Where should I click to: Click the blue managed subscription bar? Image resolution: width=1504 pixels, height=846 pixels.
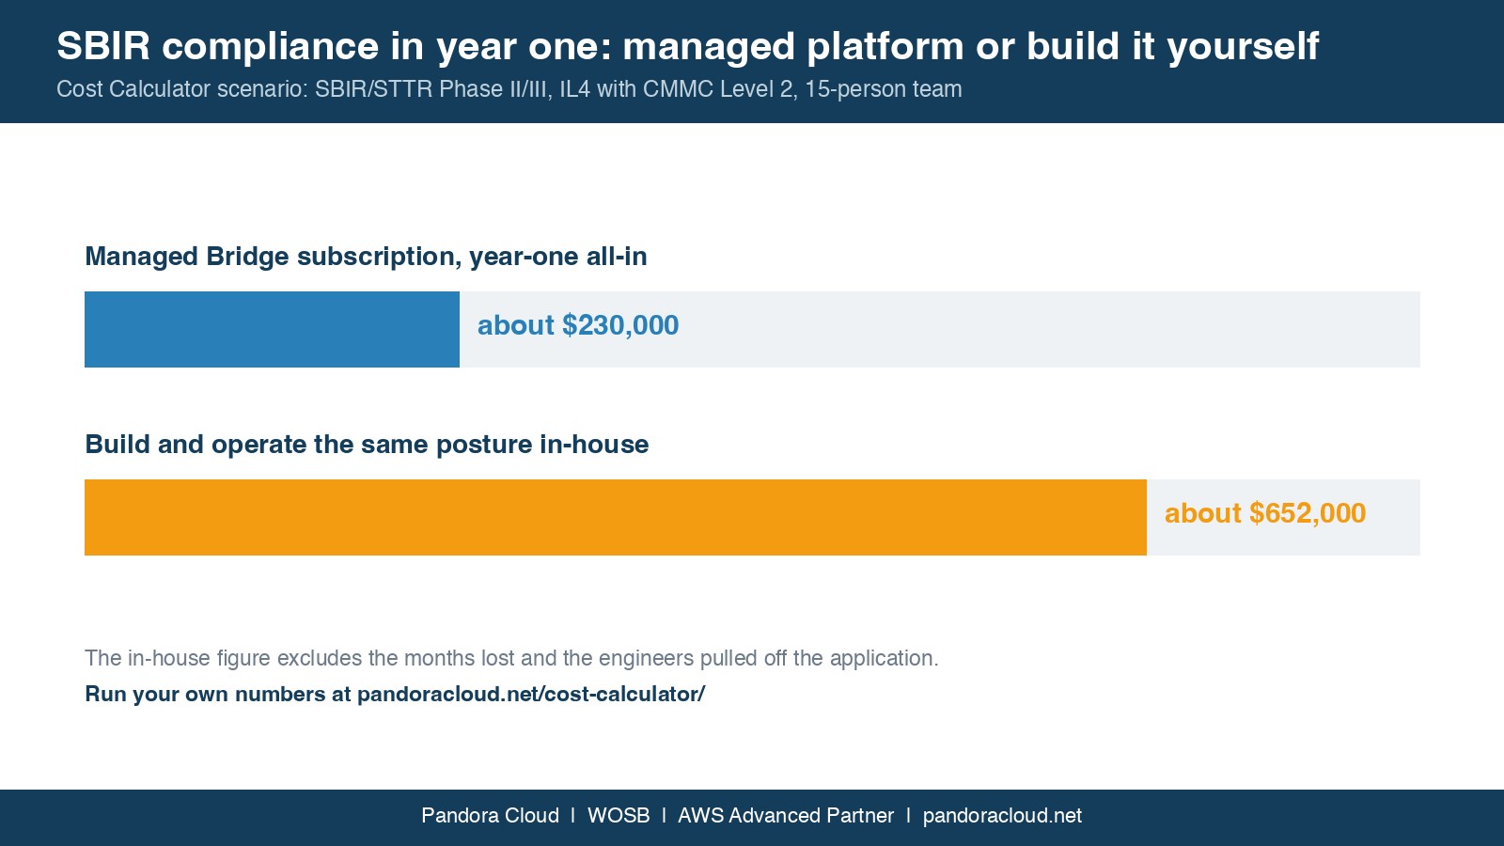272,329
